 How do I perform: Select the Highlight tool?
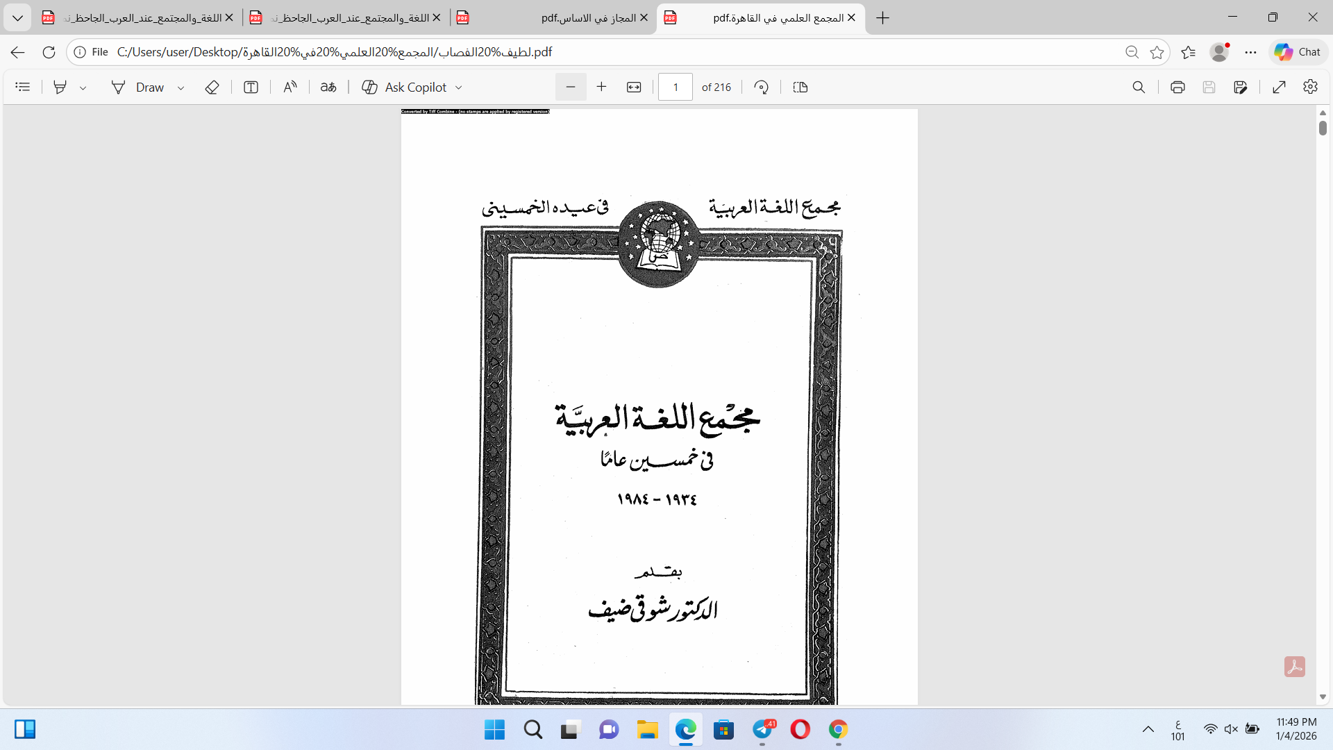pyautogui.click(x=60, y=87)
